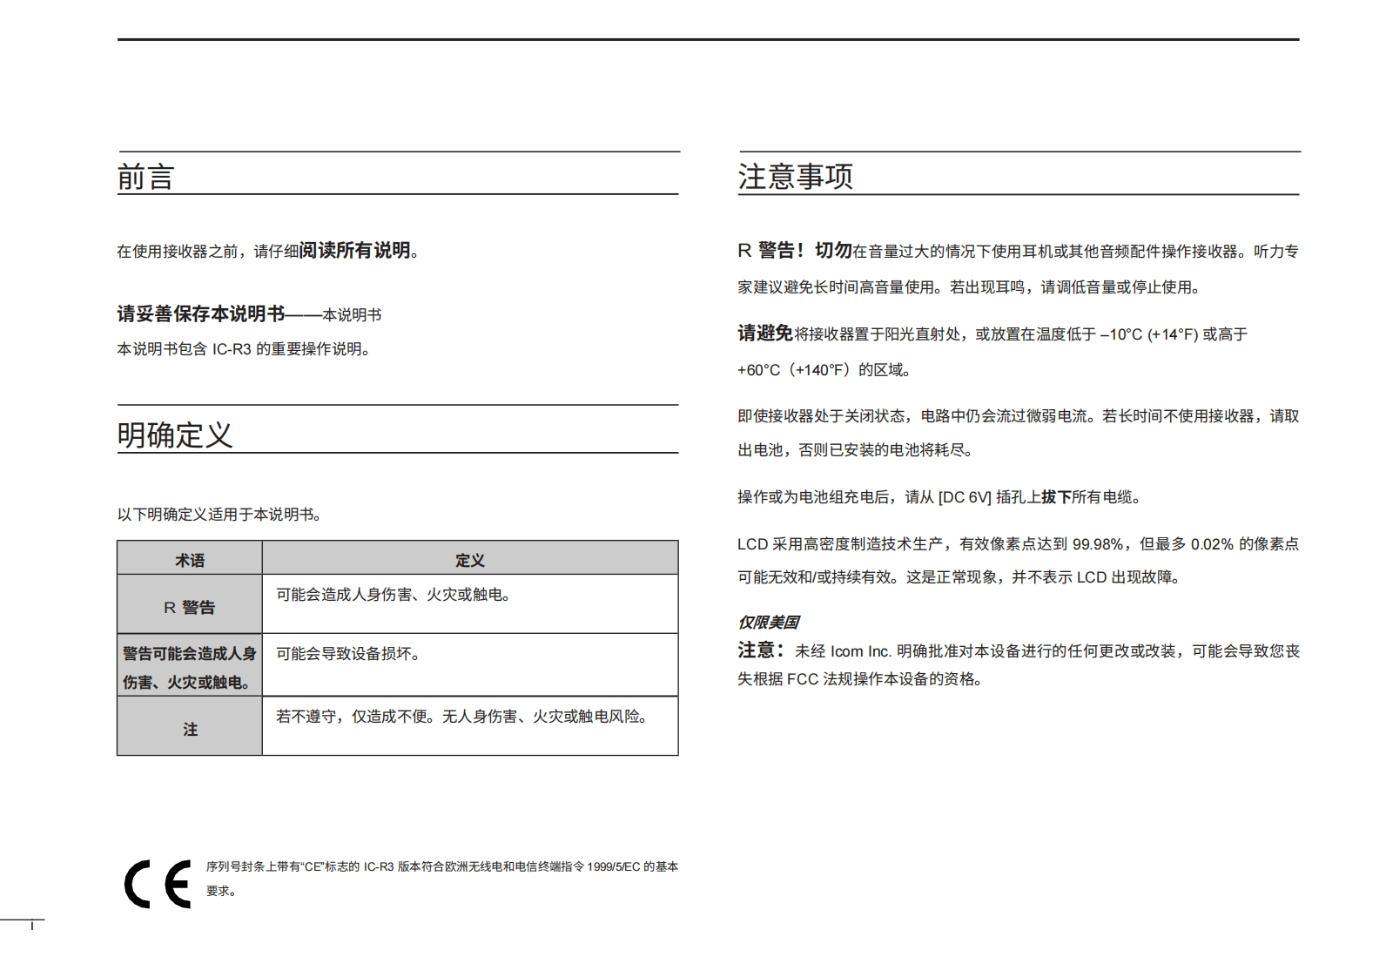Select the 定义 table column header
The width and height of the screenshot is (1386, 977).
[x=469, y=560]
